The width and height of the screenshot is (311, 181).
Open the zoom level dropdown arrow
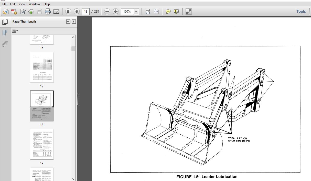coord(136,12)
